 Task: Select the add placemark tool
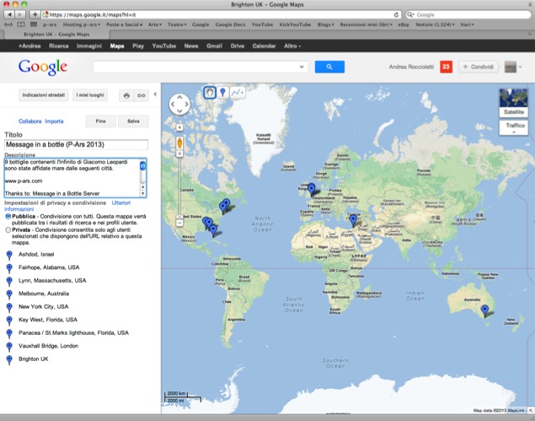(222, 92)
